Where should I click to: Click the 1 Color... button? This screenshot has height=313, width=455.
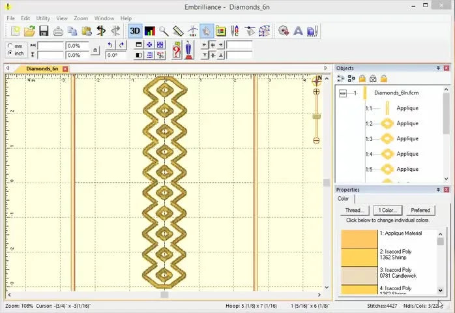[x=388, y=210]
